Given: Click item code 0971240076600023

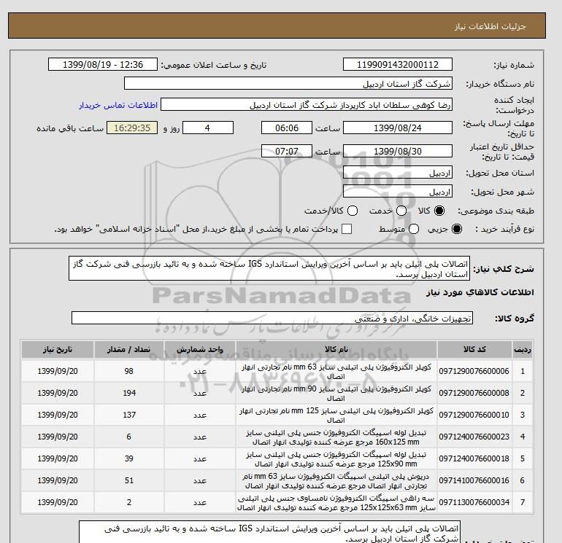Looking at the screenshot, I should (474, 437).
